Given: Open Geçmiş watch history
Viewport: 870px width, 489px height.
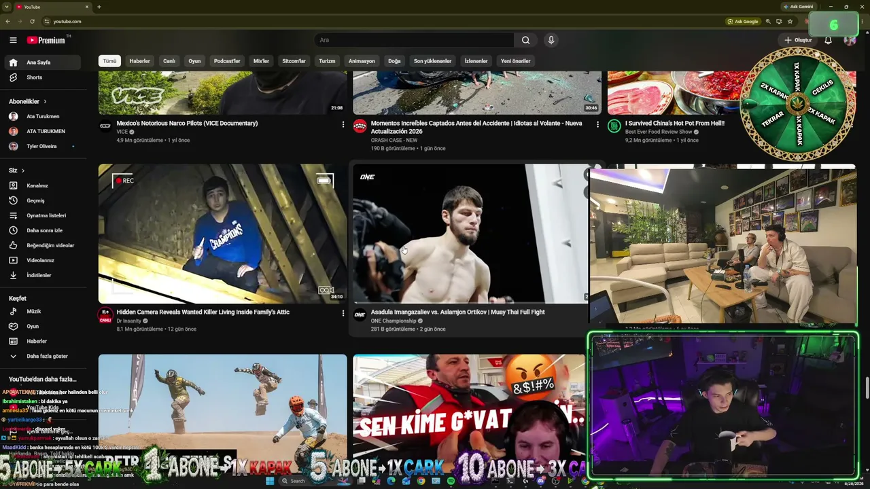Looking at the screenshot, I should [41, 200].
